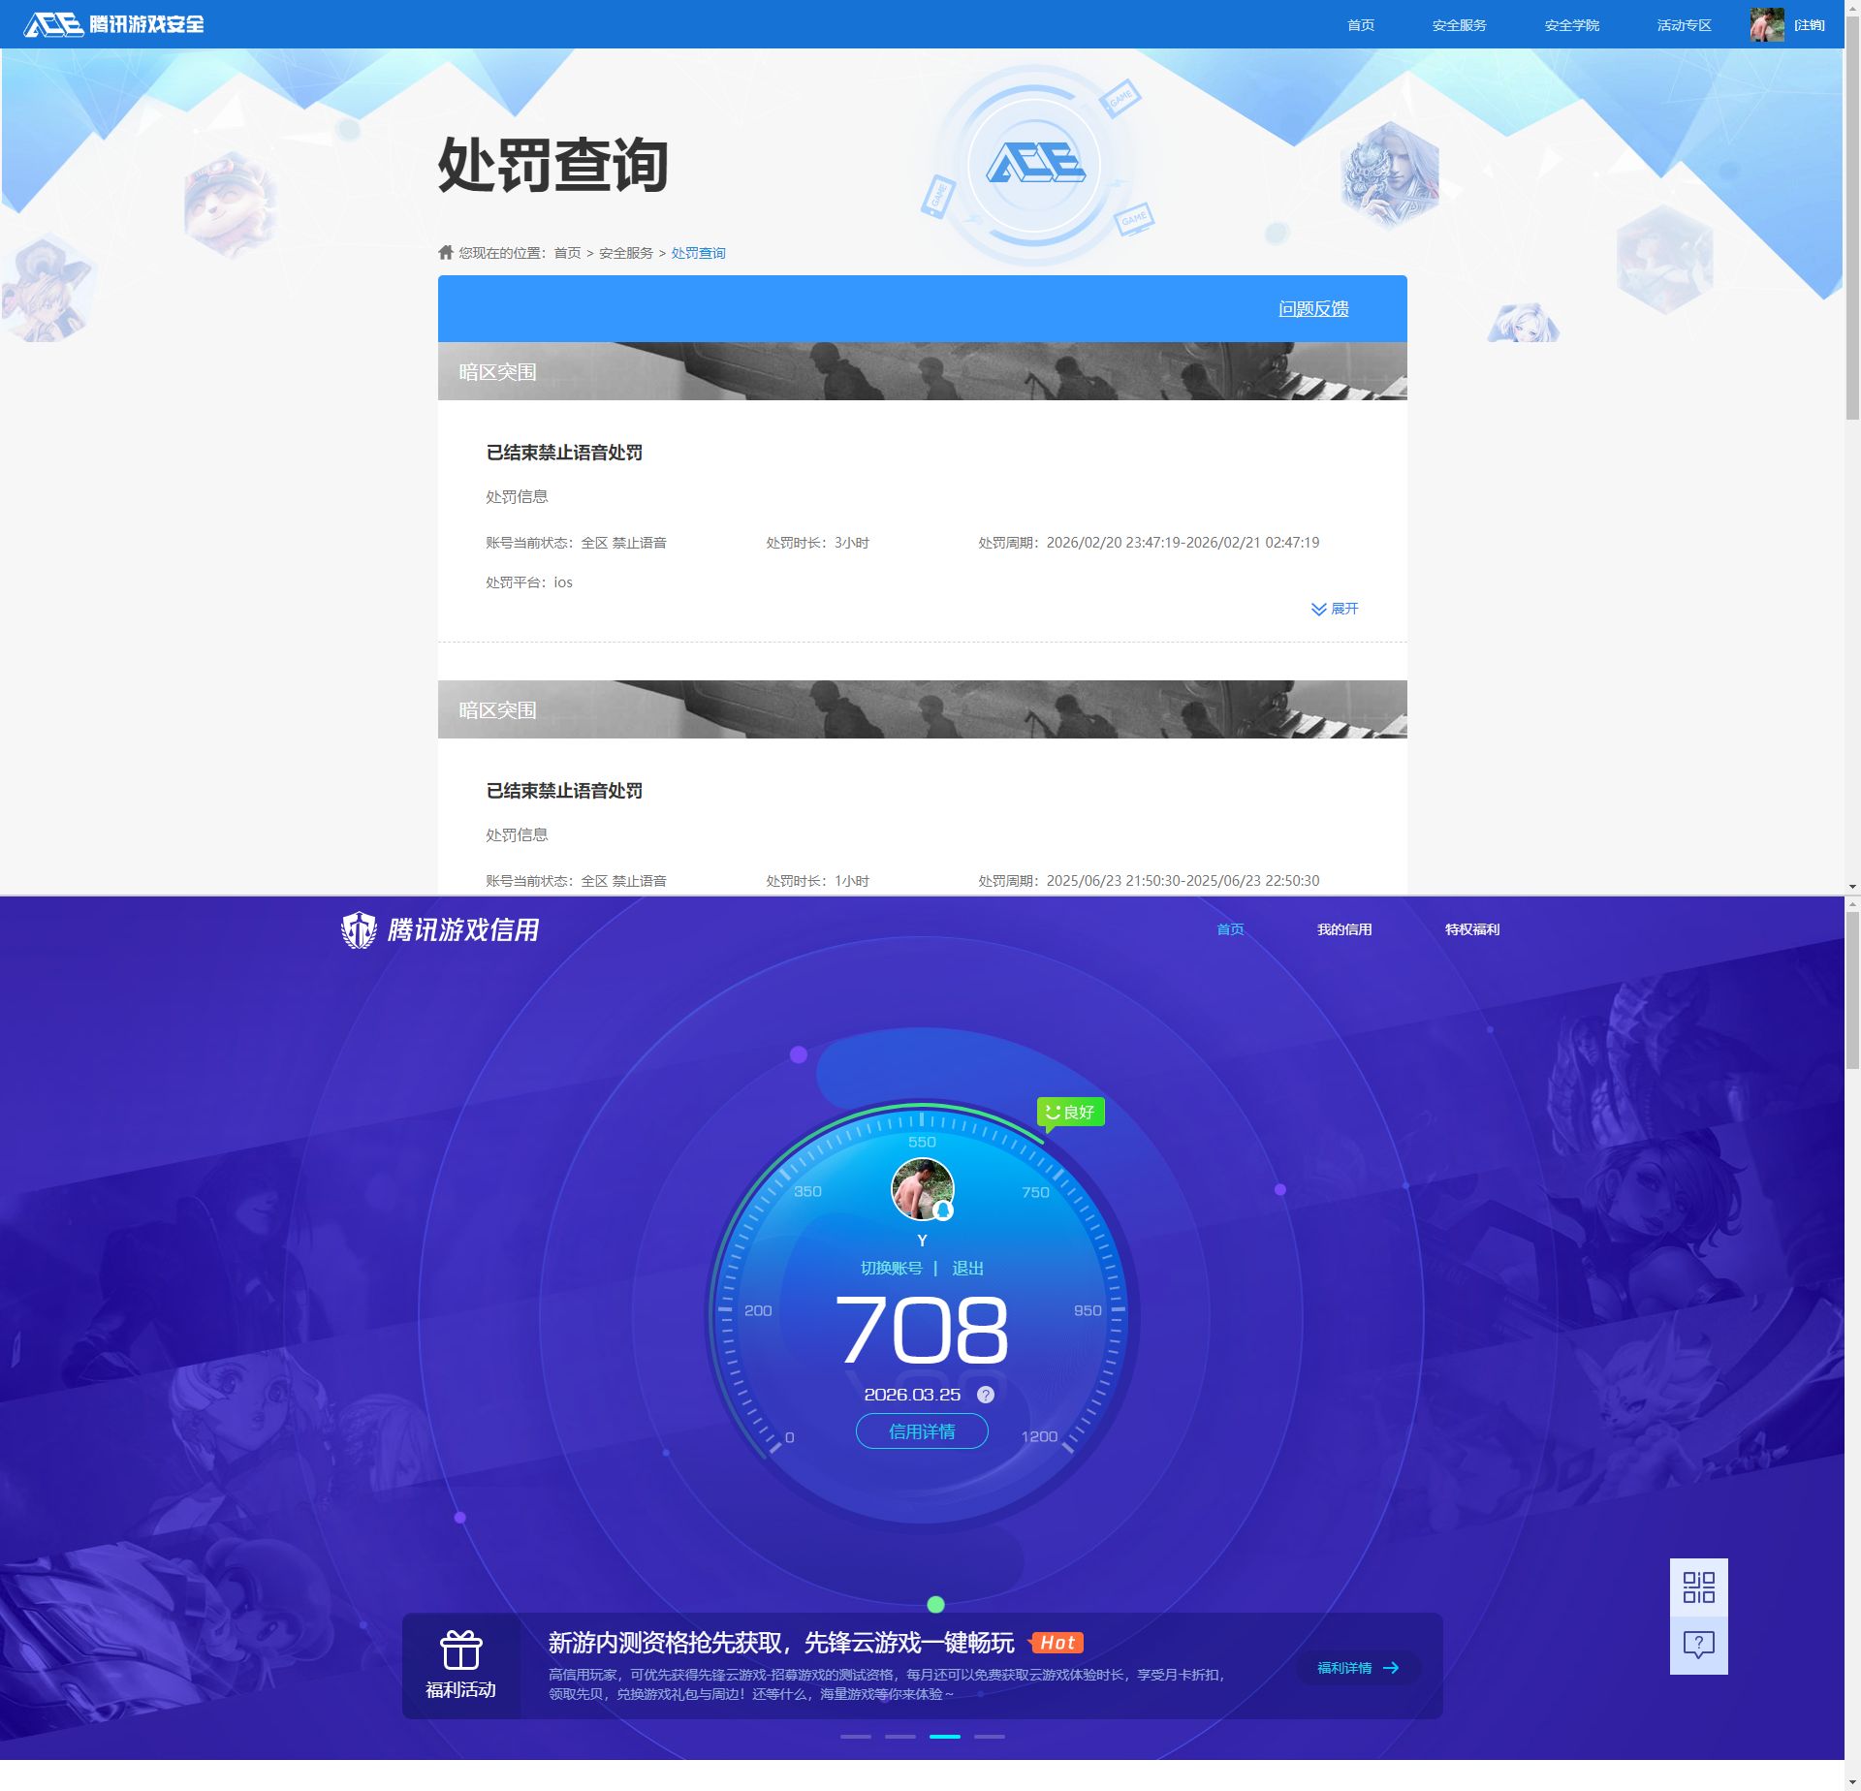Click the Hot badge next to 先锋云游戏

1057,1642
